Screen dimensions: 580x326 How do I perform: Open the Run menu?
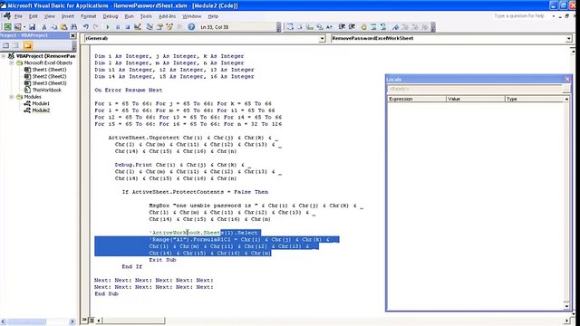129,16
